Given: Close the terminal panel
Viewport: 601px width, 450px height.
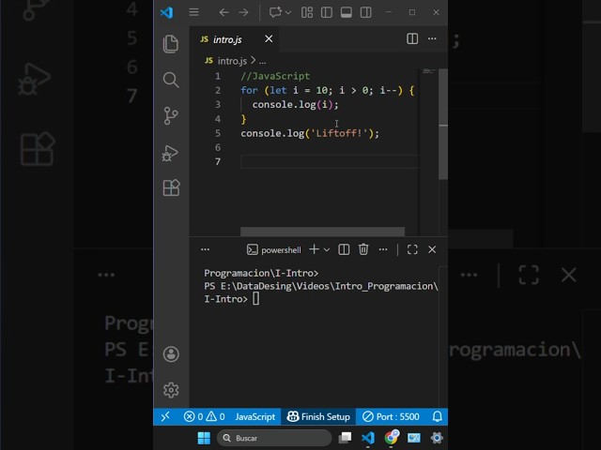Looking at the screenshot, I should tap(432, 249).
